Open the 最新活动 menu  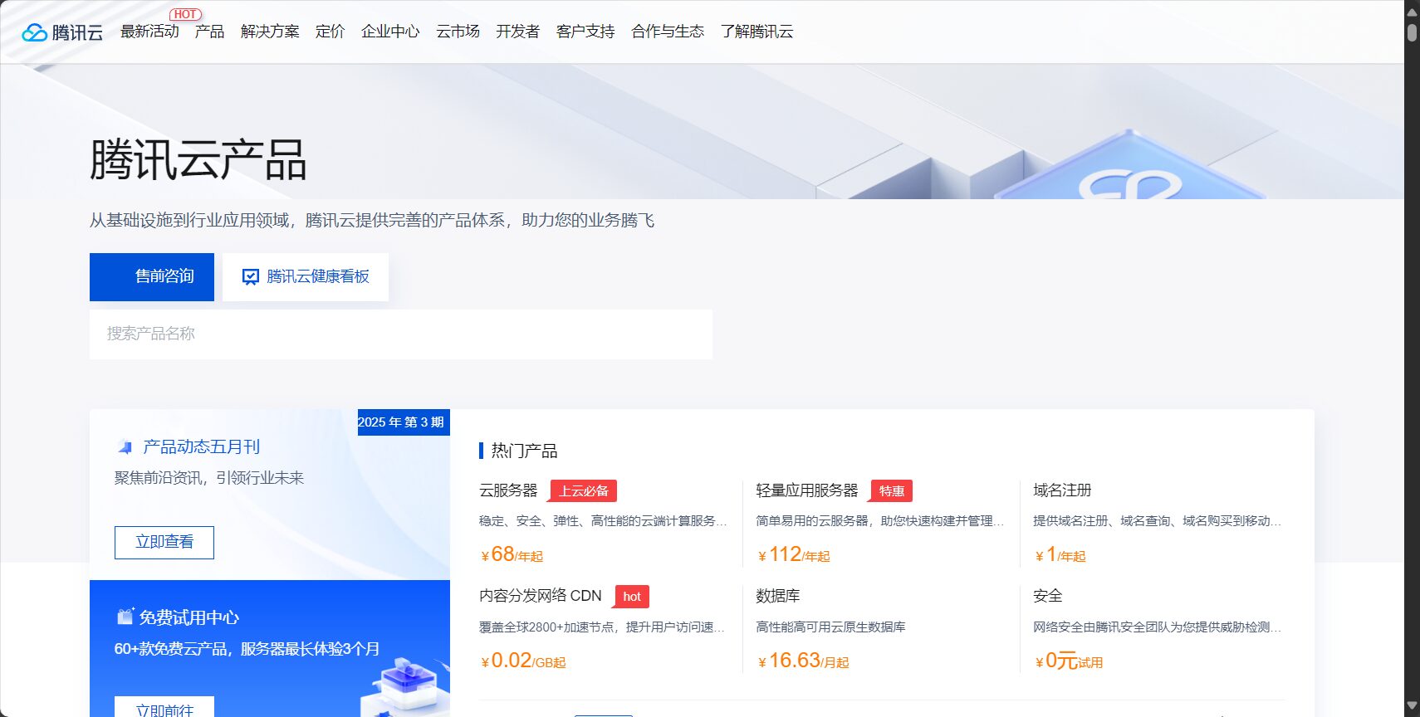click(149, 32)
